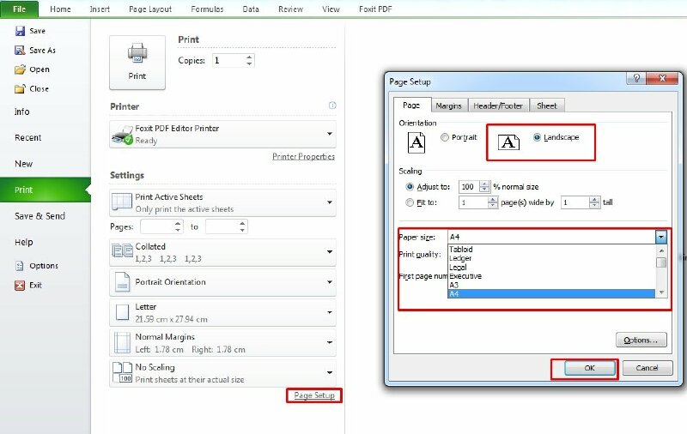Expand the Collated dropdown
687x434 pixels.
330,252
